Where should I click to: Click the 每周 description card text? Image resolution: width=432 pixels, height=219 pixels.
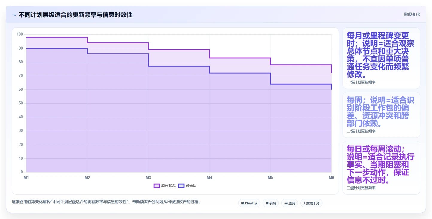pos(381,112)
